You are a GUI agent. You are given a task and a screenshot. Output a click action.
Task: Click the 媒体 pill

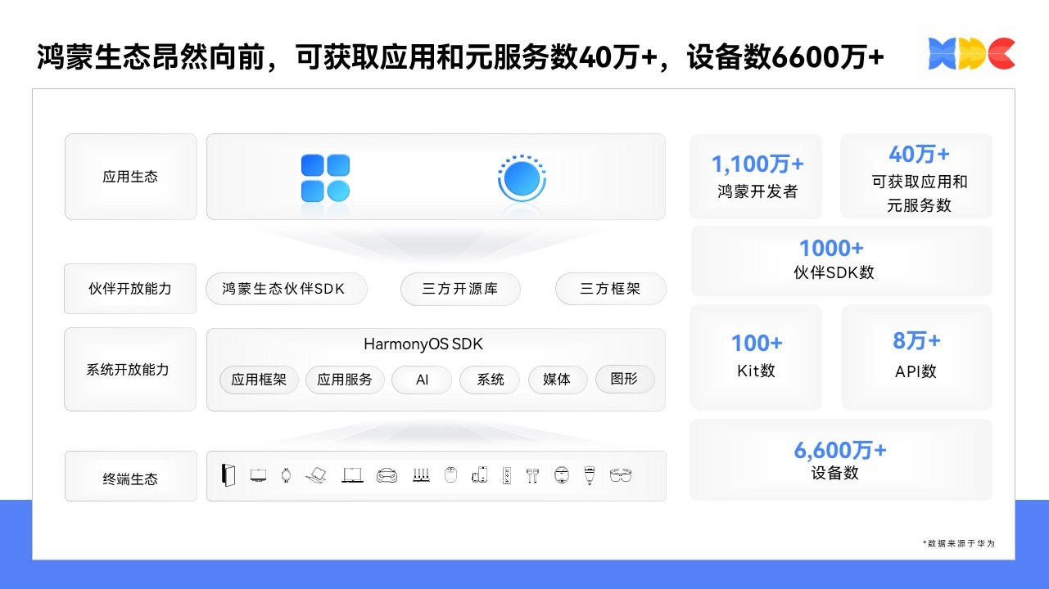[557, 380]
